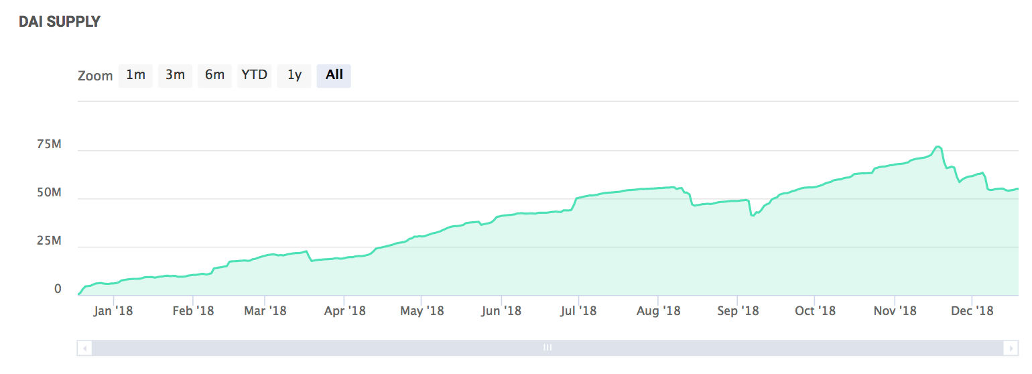Viewport: 1032px width, 374px height.
Task: Click the left arrow of chart scrollbar
Action: 84,348
